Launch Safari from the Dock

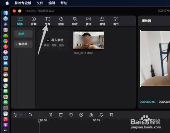(5, 58)
